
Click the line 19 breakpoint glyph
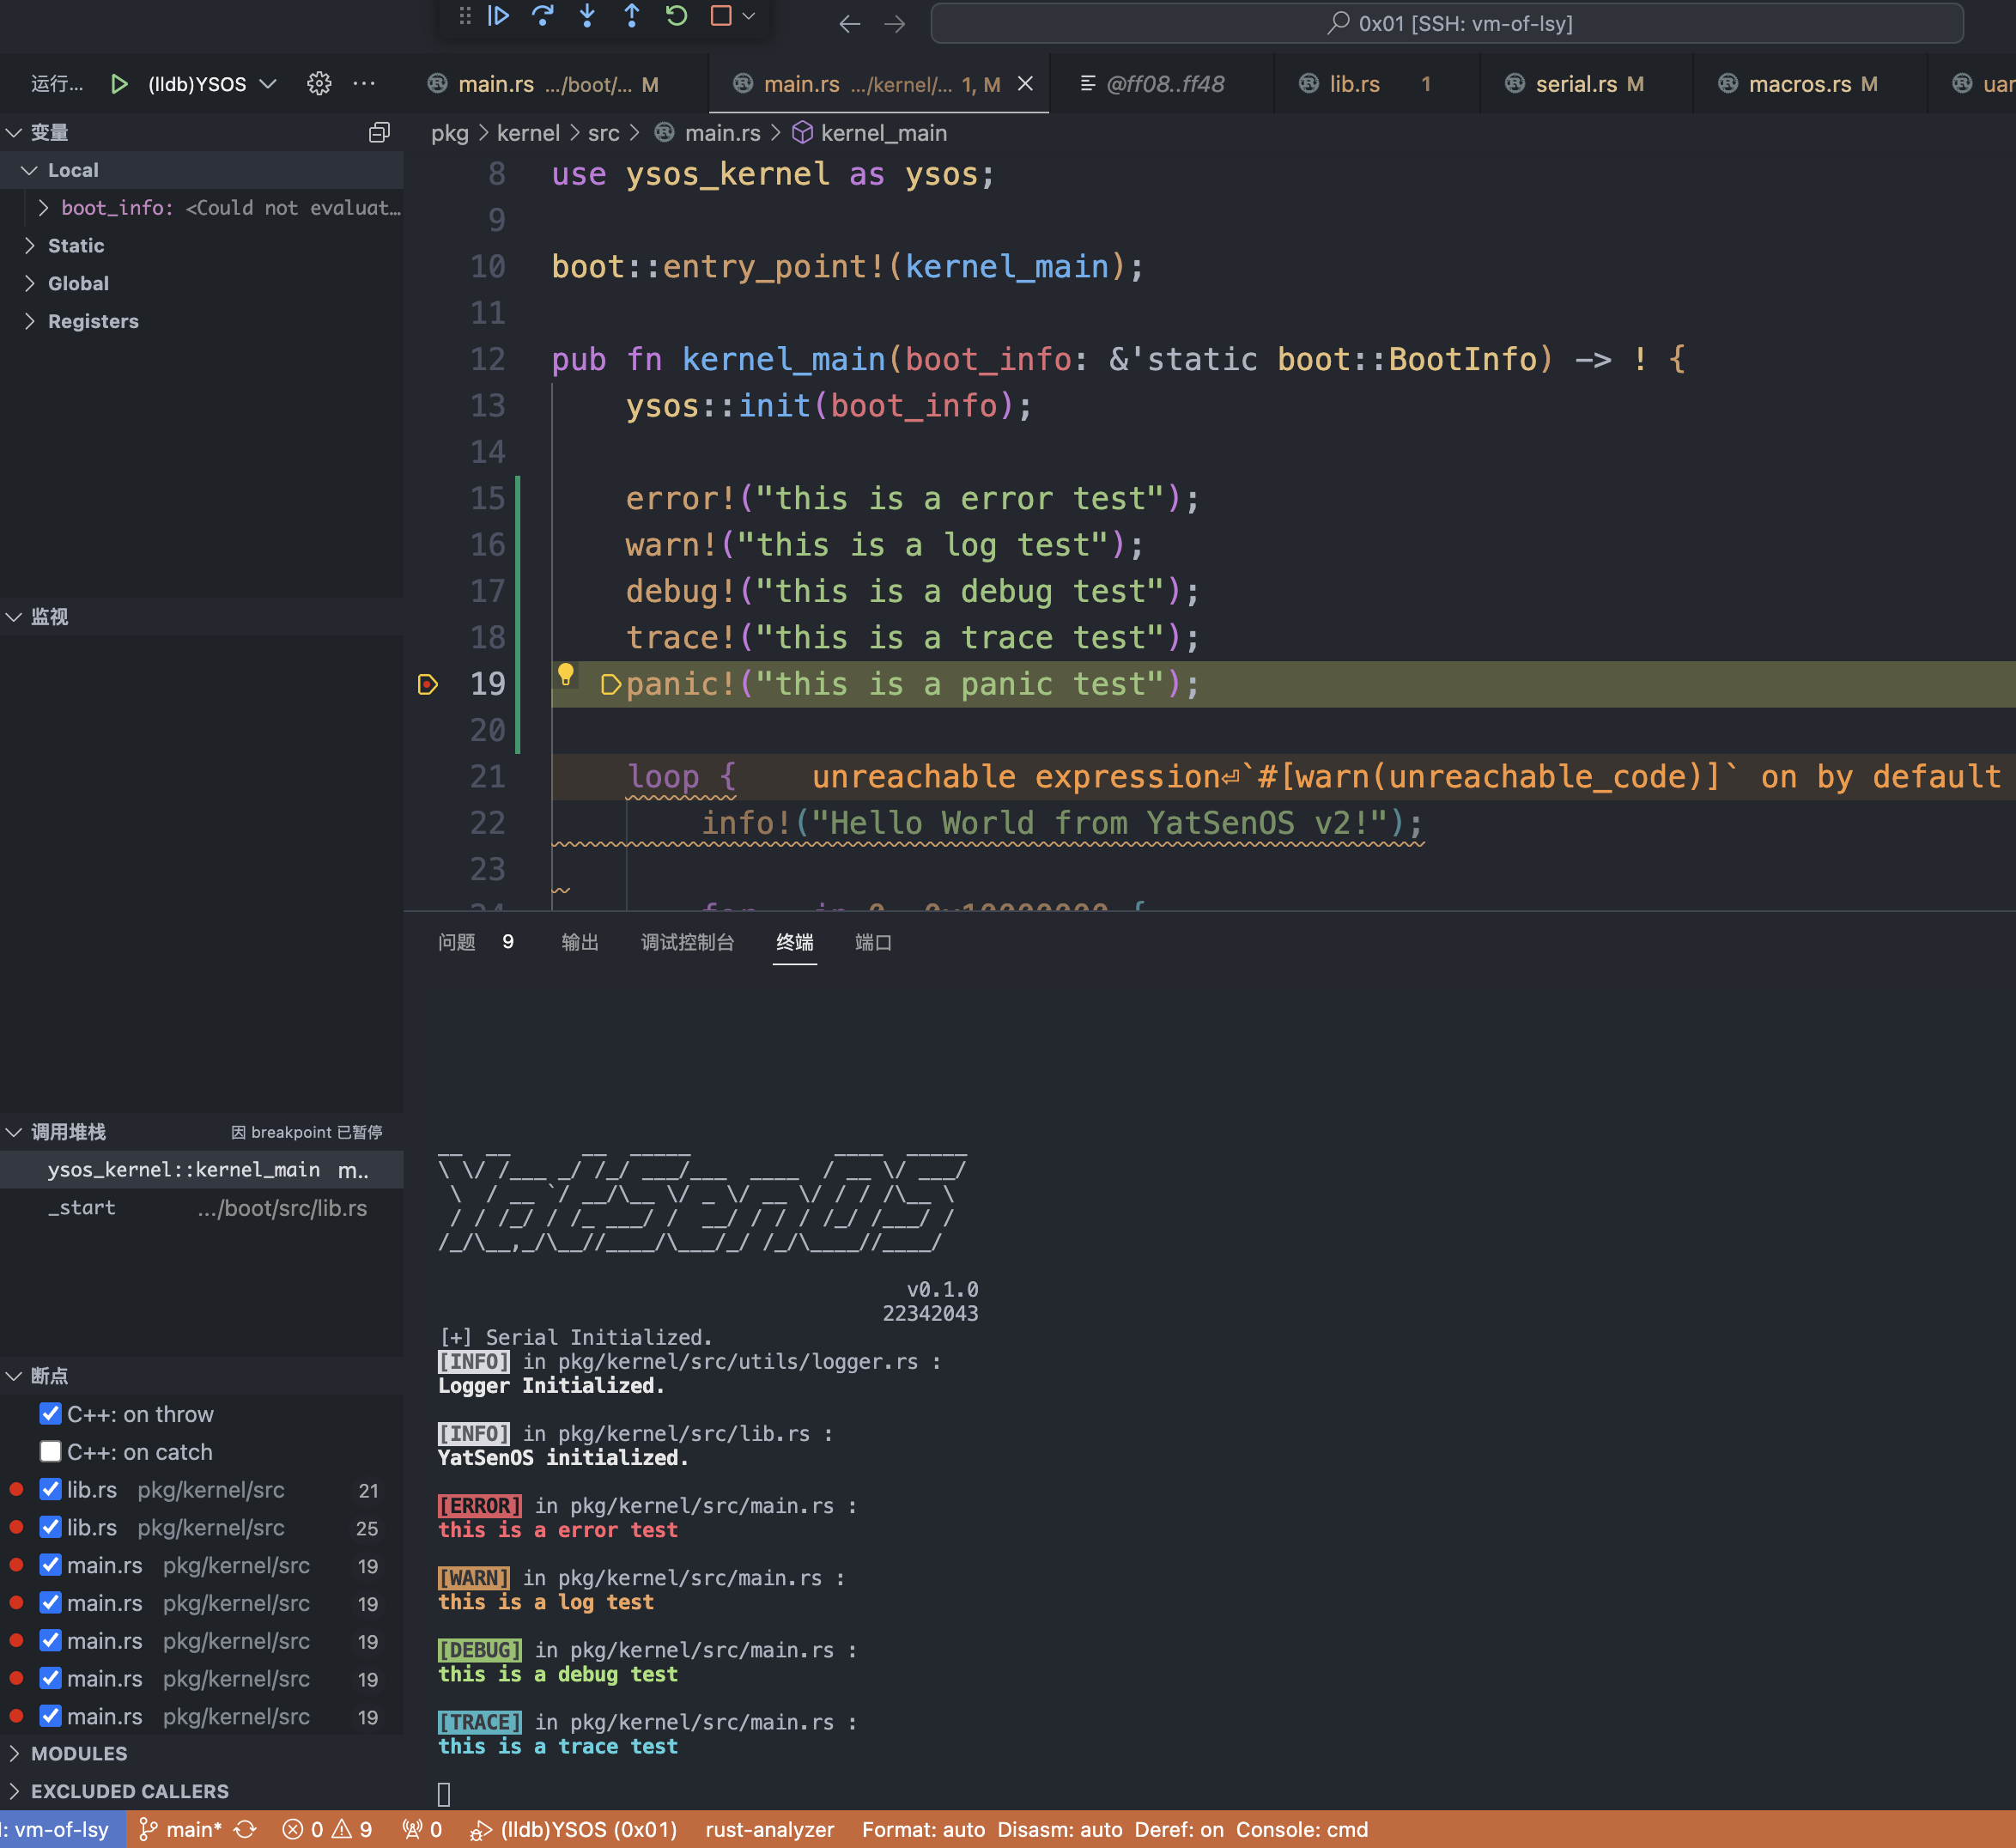pyautogui.click(x=427, y=684)
